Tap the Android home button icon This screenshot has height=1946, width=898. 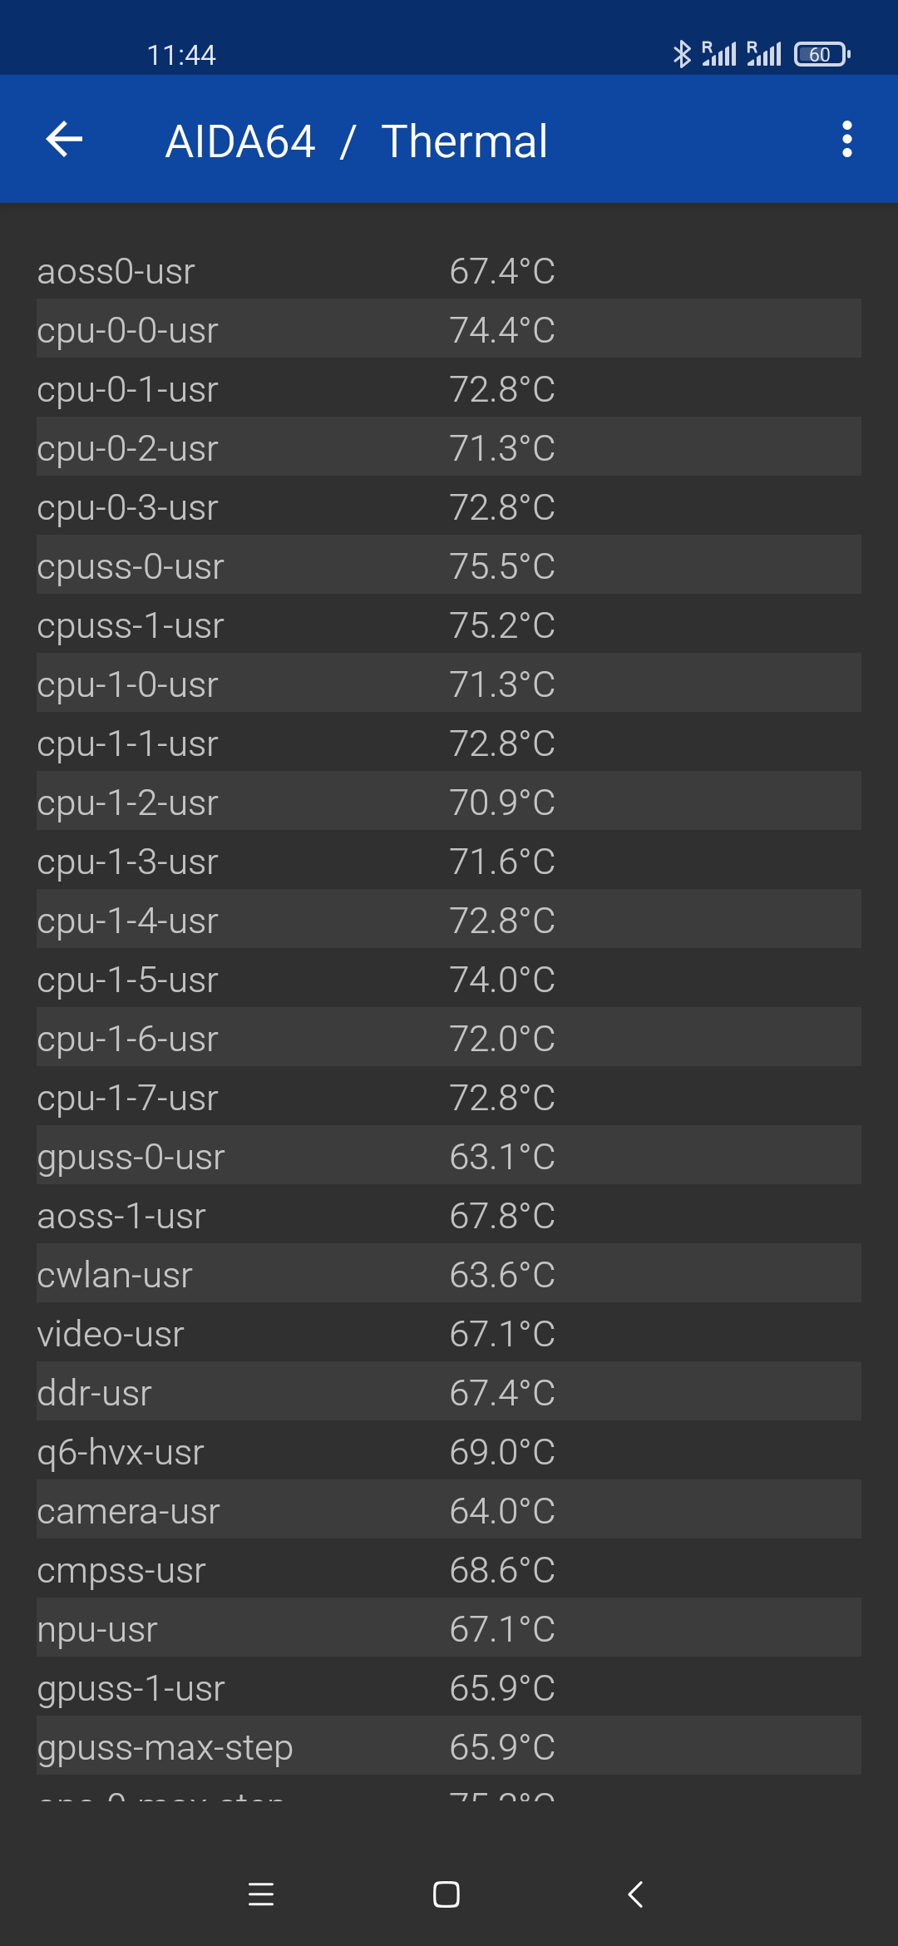tap(447, 1894)
